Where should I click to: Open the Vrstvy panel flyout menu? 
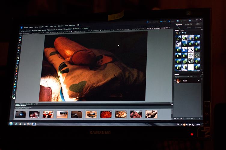202,74
